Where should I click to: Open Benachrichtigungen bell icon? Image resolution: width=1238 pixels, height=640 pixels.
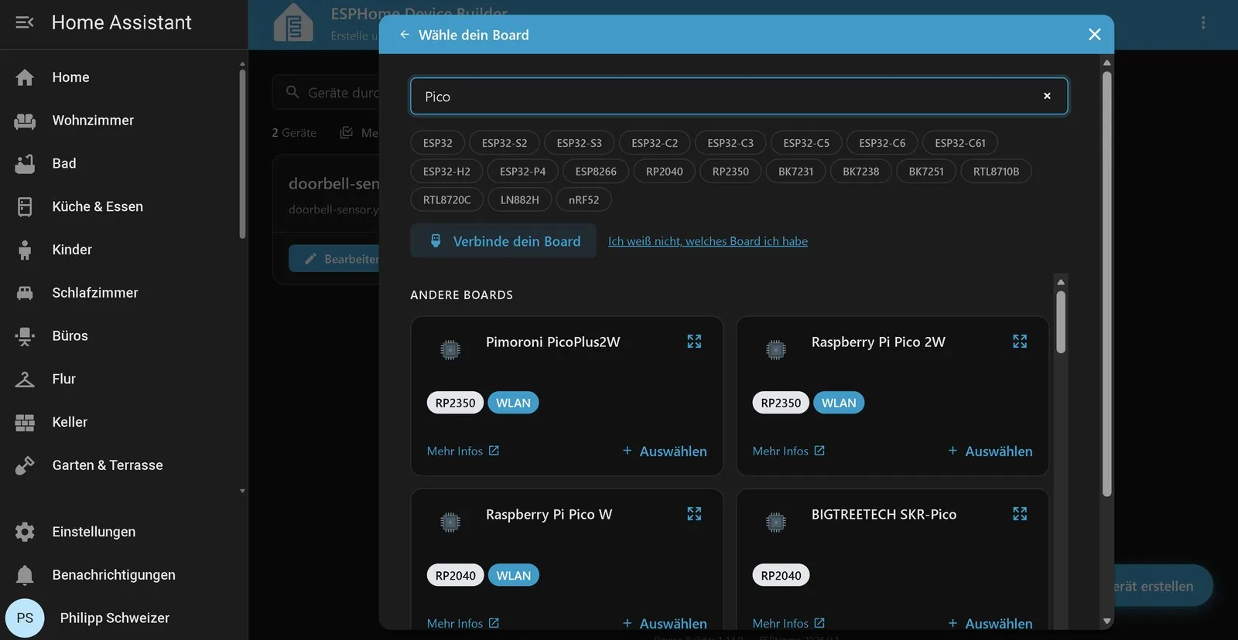[x=25, y=575]
